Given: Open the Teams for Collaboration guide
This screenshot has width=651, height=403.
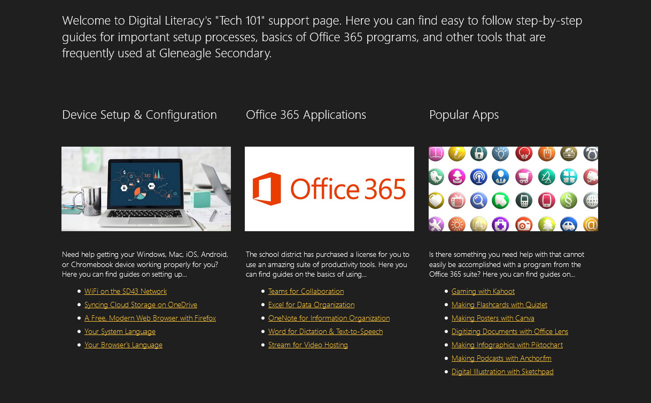Looking at the screenshot, I should click(x=306, y=291).
